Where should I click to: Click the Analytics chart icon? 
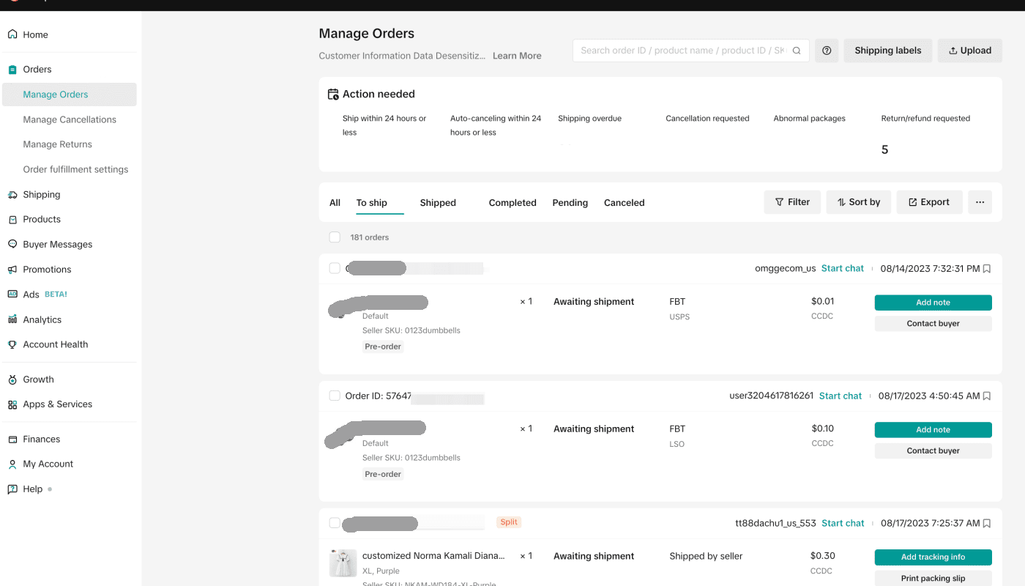12,319
